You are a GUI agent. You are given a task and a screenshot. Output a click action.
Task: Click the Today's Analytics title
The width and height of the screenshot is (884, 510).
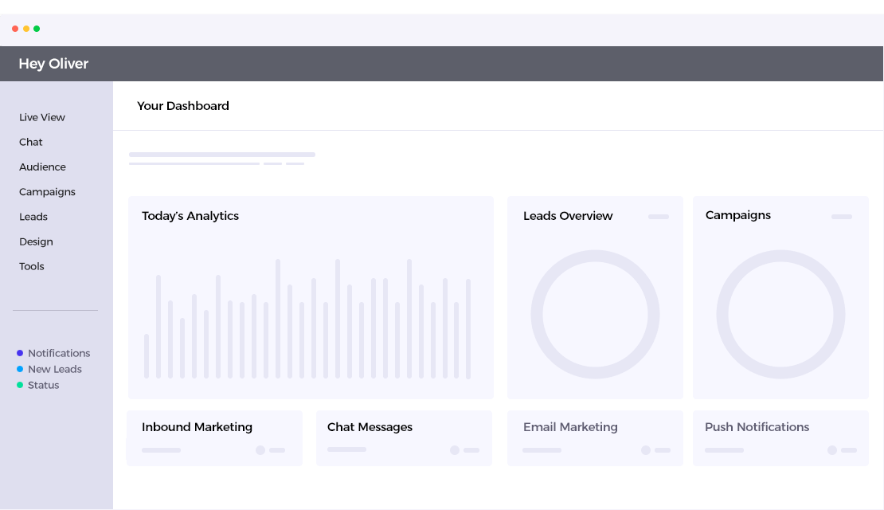click(x=190, y=216)
